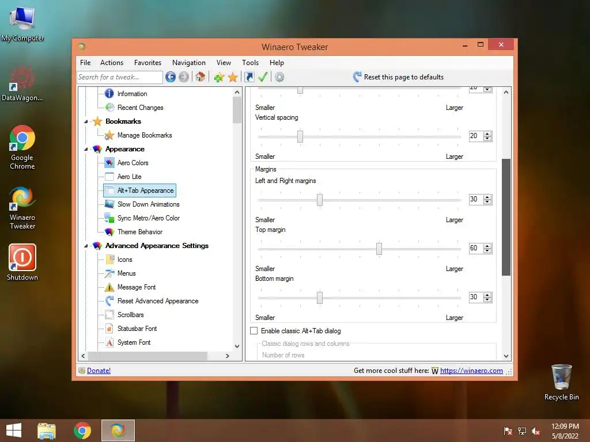
Task: Click the Manage Bookmarks star icon
Action: 109,135
